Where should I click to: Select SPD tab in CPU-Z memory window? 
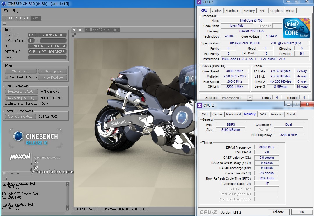tap(263, 114)
